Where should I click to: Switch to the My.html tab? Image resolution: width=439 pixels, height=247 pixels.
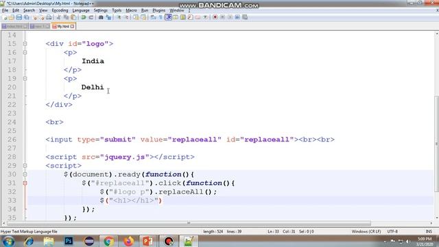tap(63, 26)
